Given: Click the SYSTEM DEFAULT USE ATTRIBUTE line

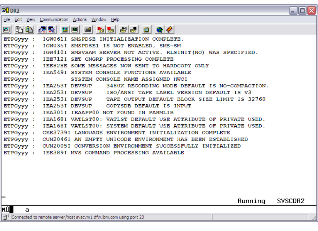Looking at the screenshot, I should (x=134, y=126).
